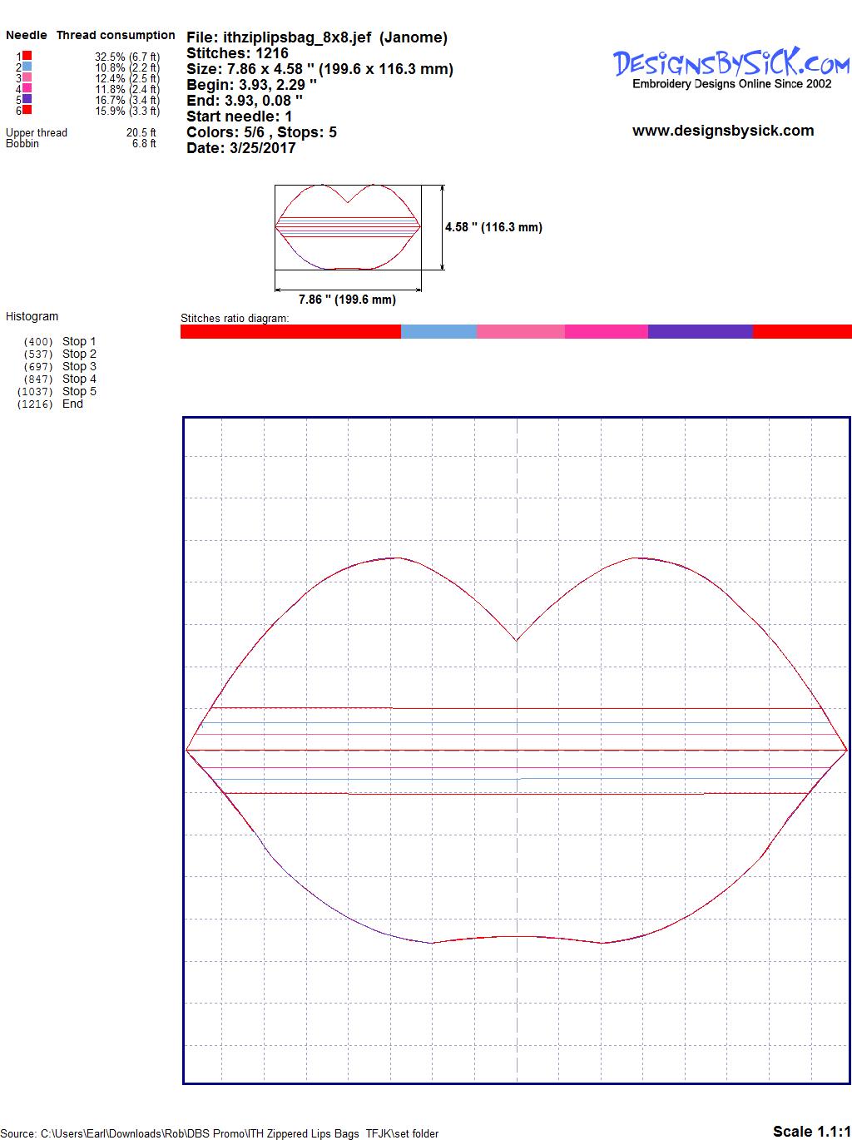Screen dimensions: 852x1140
Task: Select Stop 3 in the histogram
Action: tap(79, 366)
